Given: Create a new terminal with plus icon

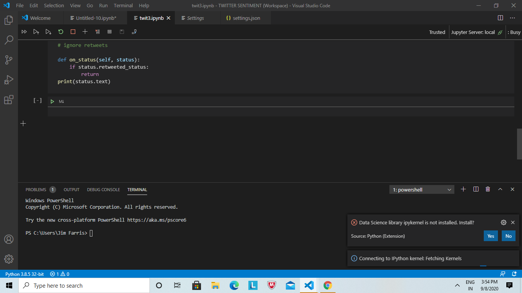Looking at the screenshot, I should click(x=464, y=189).
